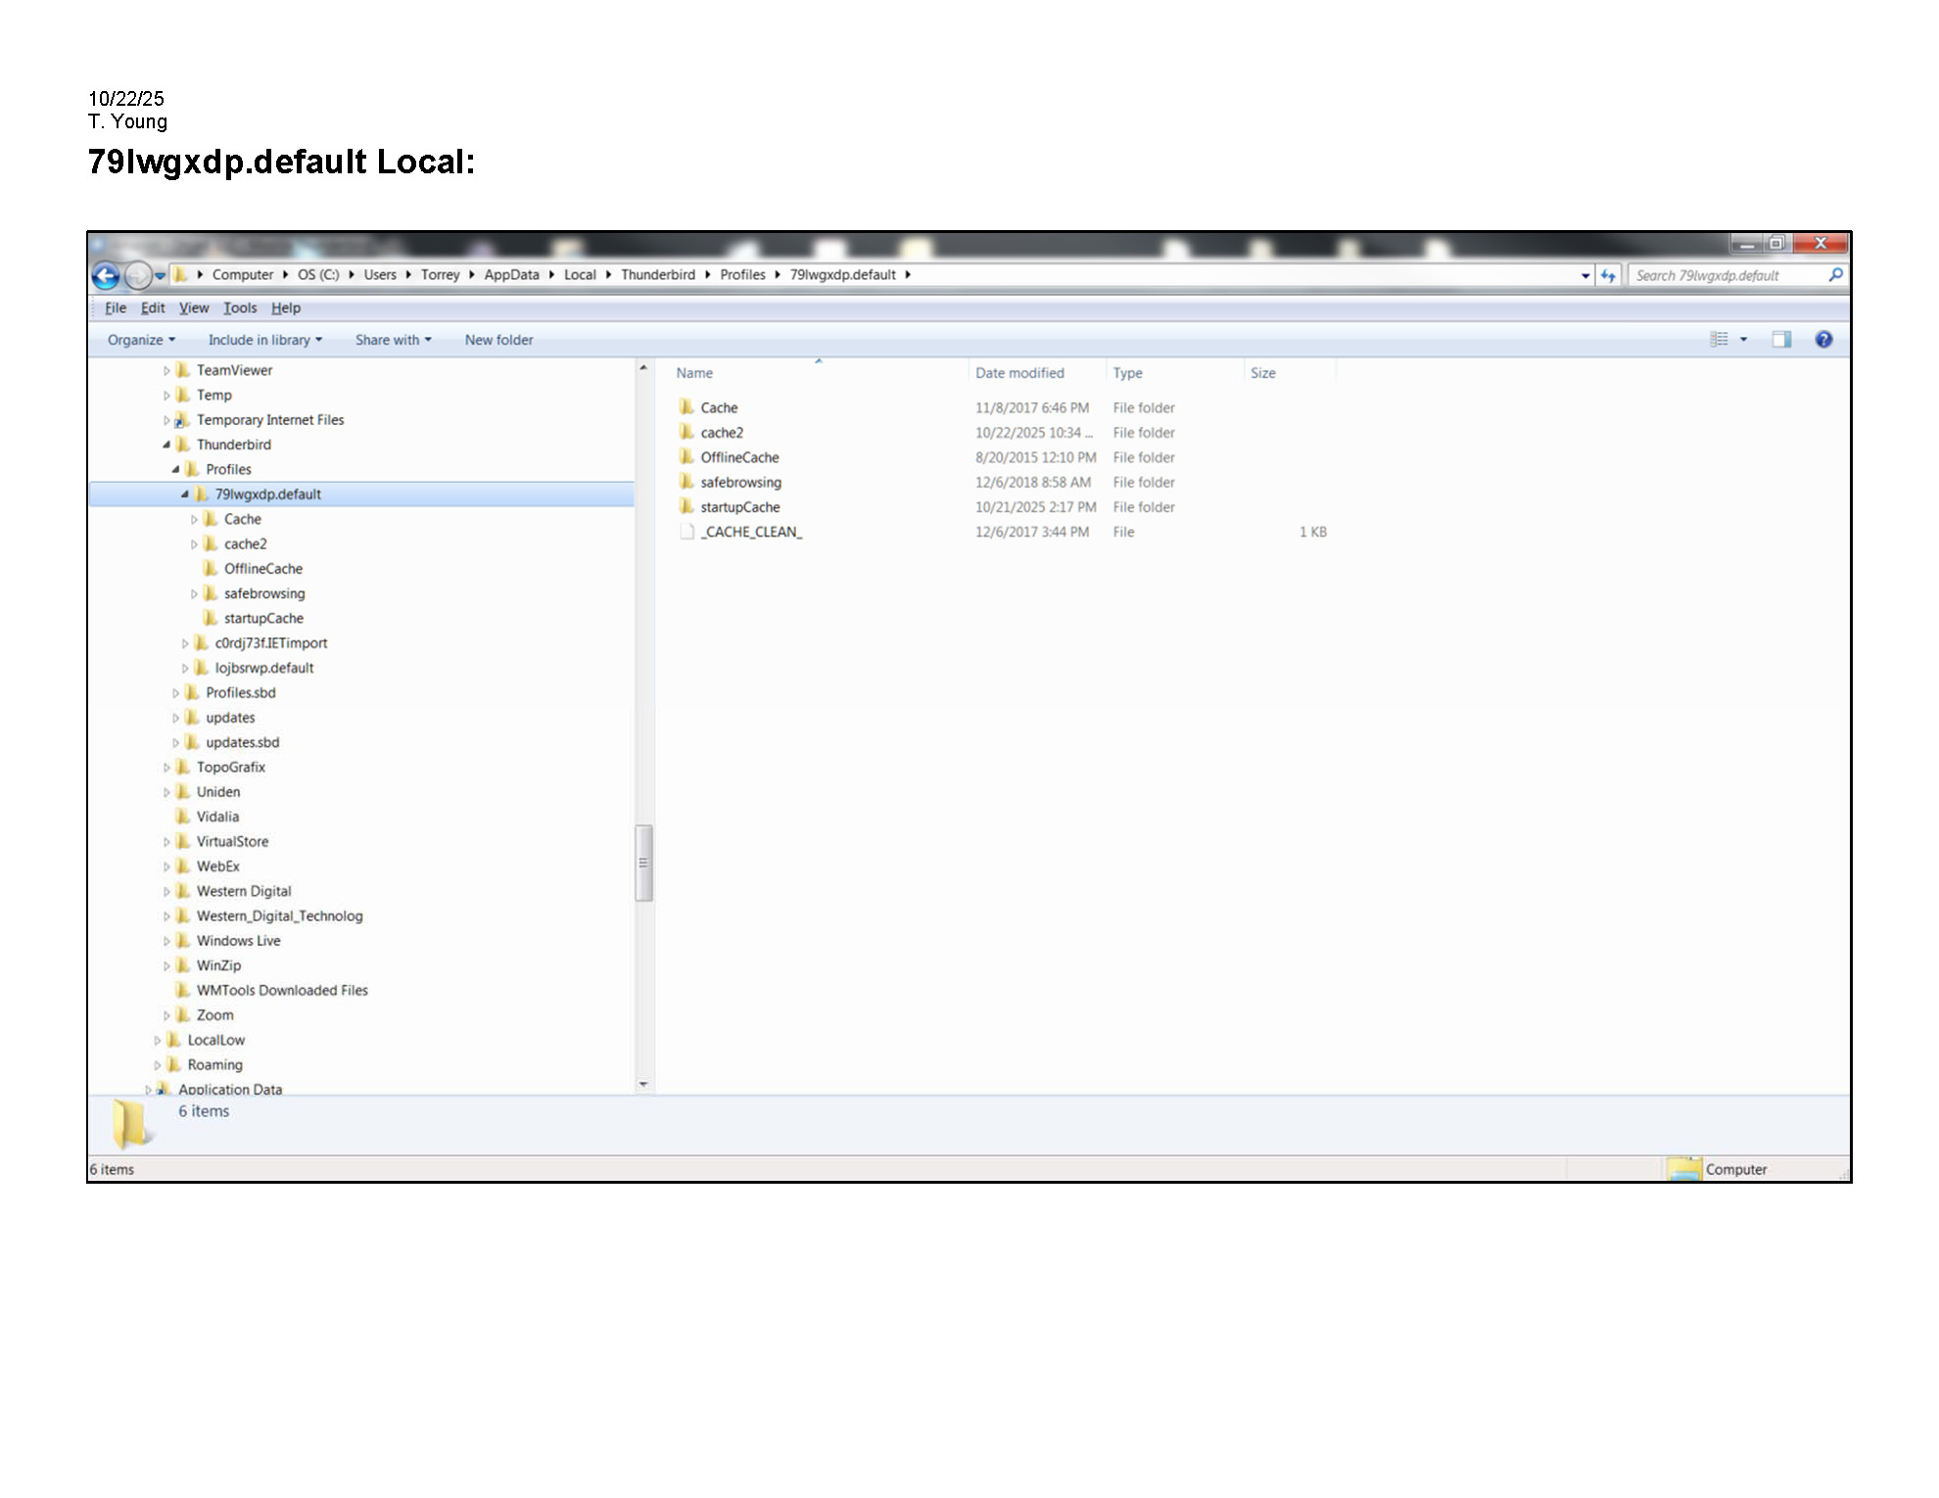Click the search magnifier icon
The height and width of the screenshot is (1498, 1939).
coord(1835,275)
